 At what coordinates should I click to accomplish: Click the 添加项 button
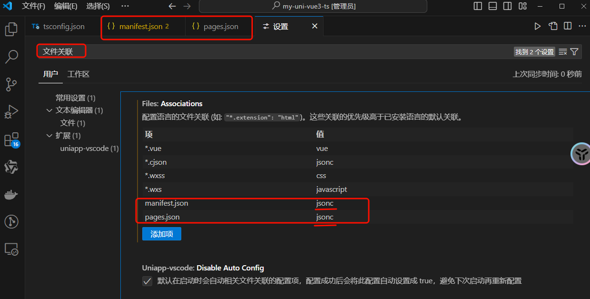click(x=162, y=234)
